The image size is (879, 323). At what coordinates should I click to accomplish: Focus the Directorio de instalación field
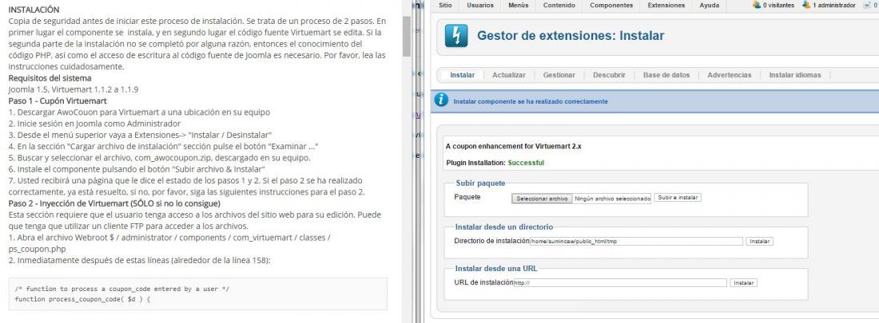point(636,242)
